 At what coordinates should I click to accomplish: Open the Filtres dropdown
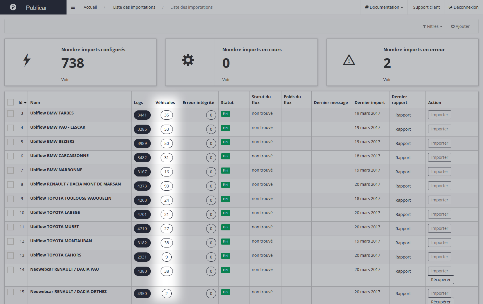point(432,26)
